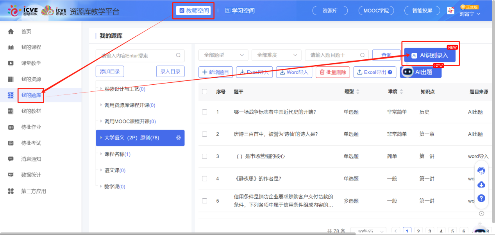Click the Word导入 button
This screenshot has height=235, width=495.
point(294,72)
